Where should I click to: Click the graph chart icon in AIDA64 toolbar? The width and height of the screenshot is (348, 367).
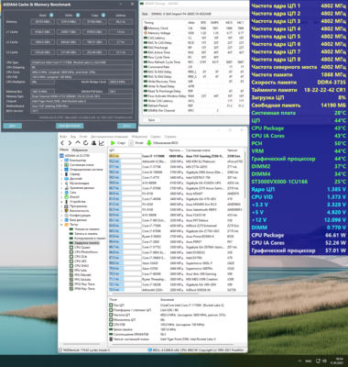tap(102, 143)
